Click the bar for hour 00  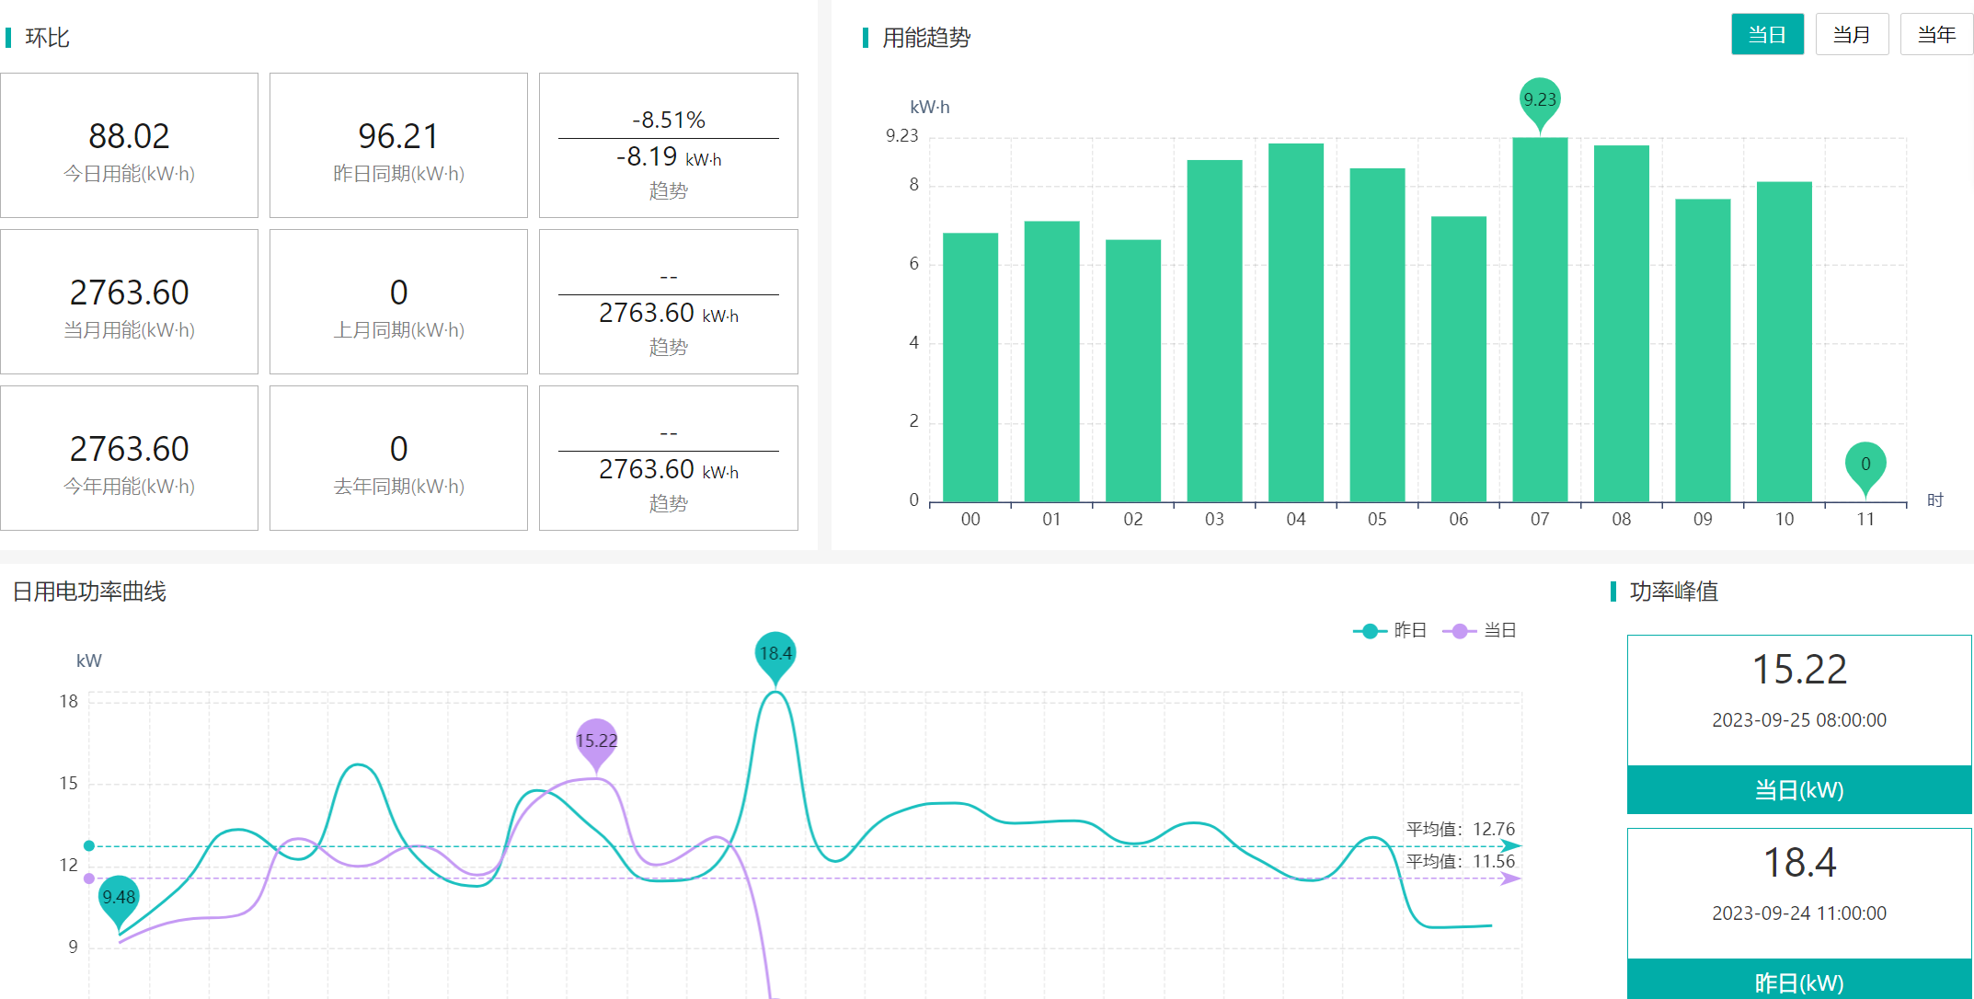[970, 368]
